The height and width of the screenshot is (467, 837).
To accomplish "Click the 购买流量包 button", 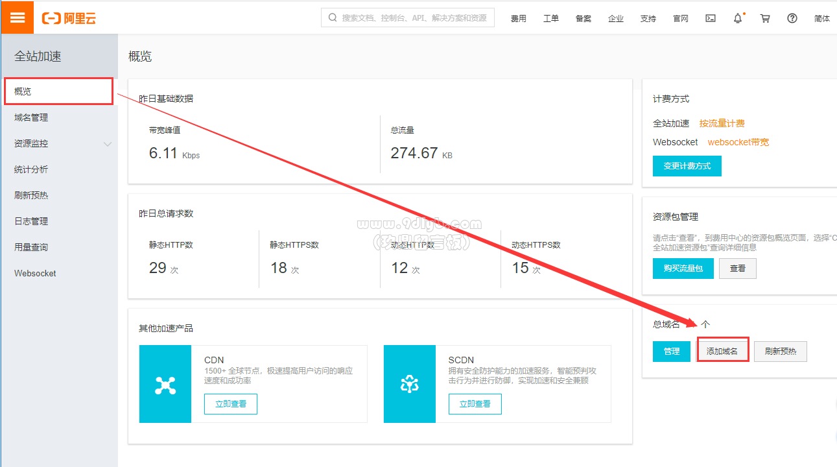I will 683,268.
